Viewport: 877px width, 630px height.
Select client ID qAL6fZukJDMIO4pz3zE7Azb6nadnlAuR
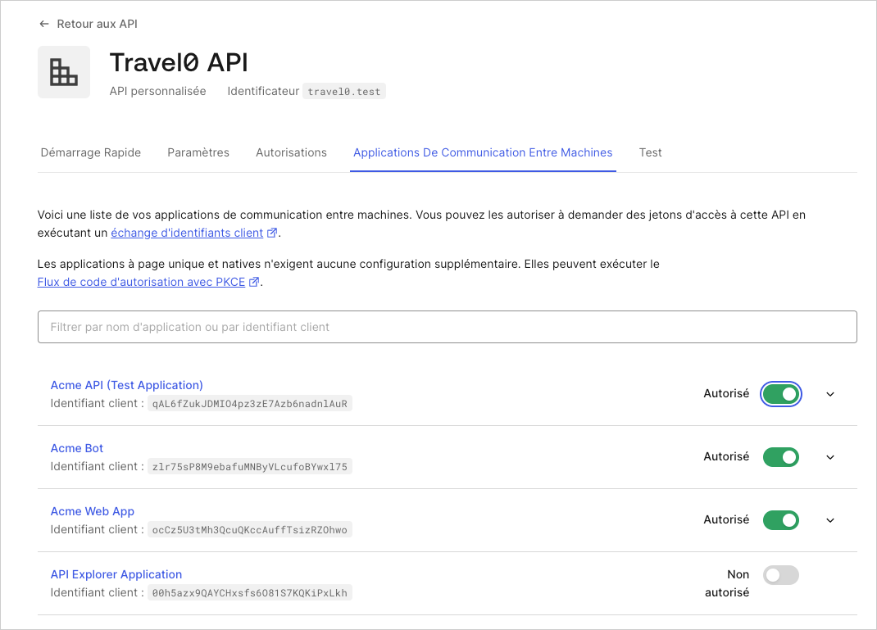(x=249, y=404)
